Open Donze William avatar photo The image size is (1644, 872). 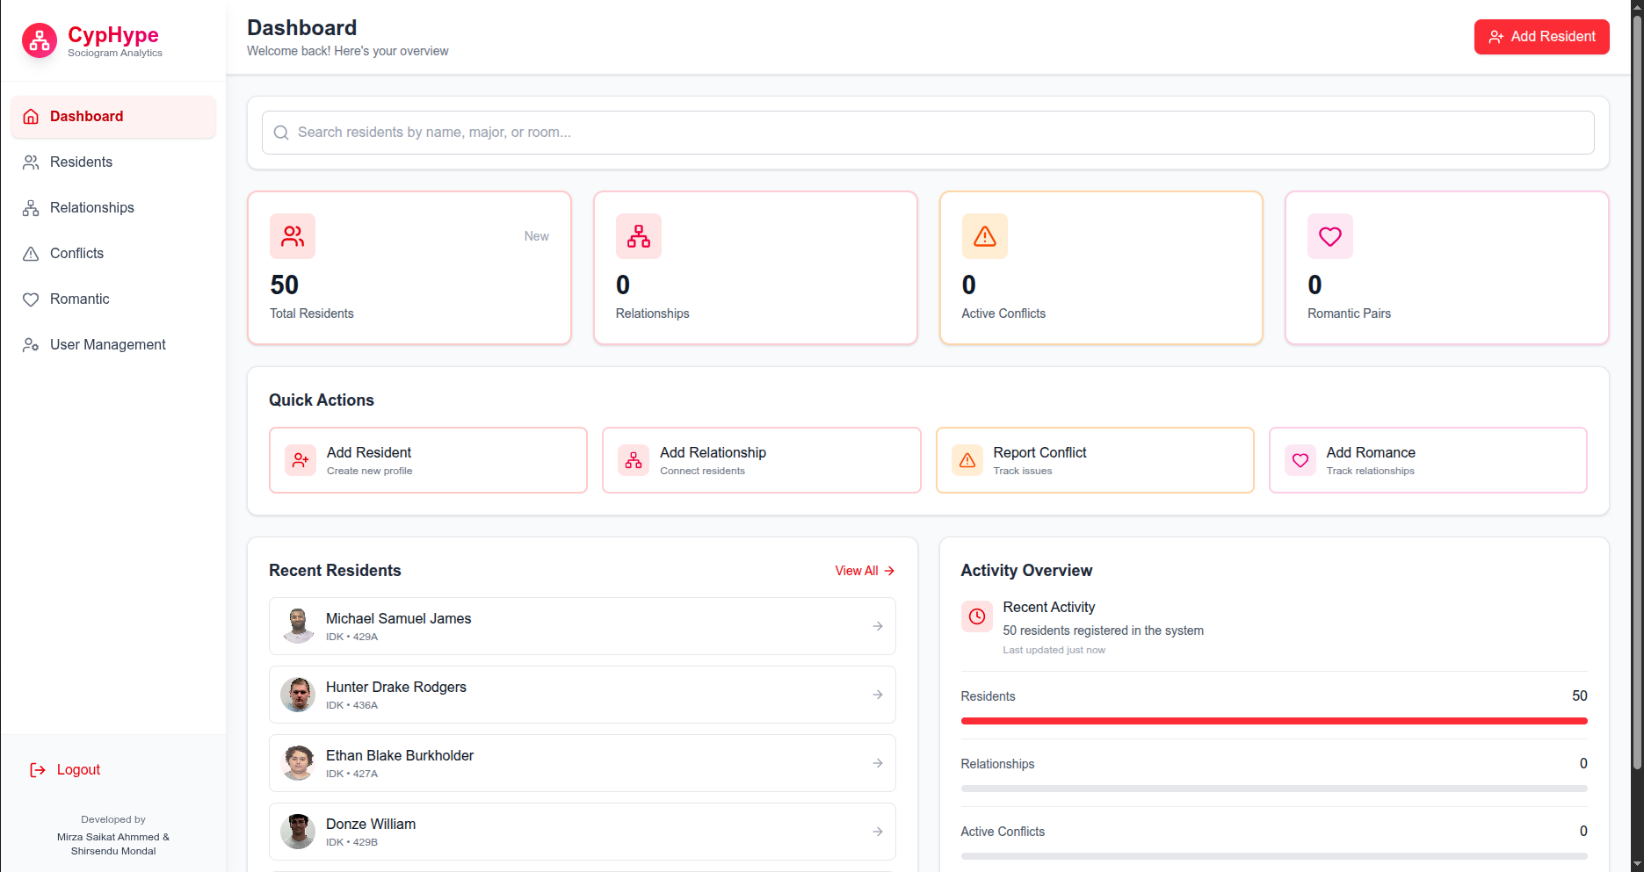[x=298, y=832]
